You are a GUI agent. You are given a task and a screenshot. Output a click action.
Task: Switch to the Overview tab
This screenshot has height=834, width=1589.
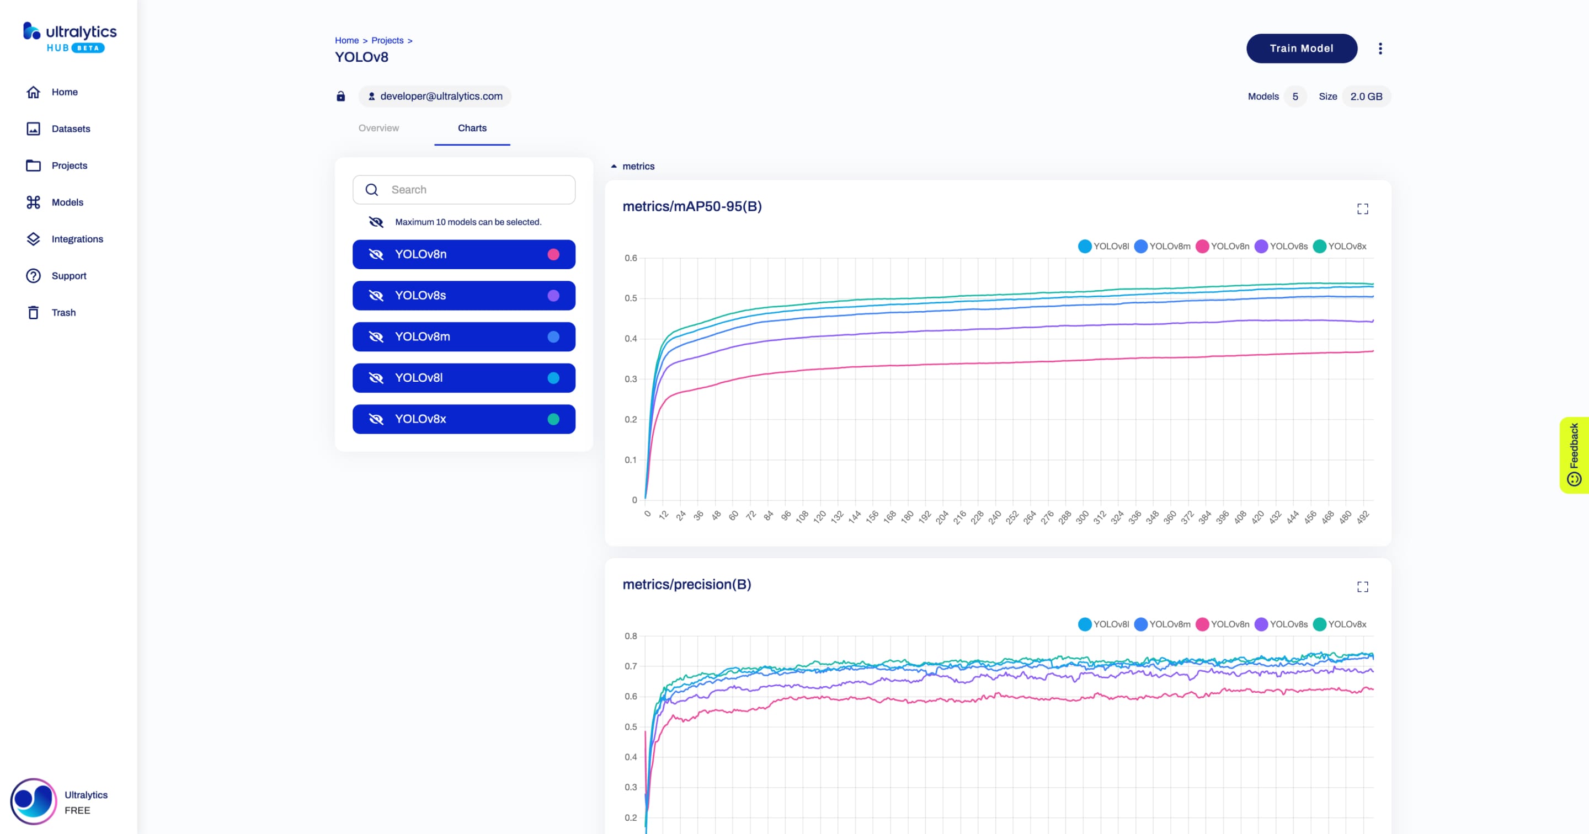point(378,128)
